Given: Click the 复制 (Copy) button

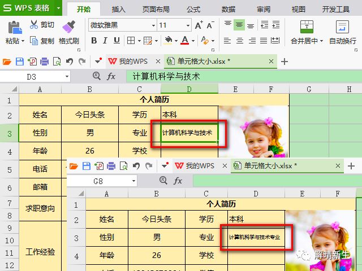Looking at the screenshot, I should tap(42, 41).
